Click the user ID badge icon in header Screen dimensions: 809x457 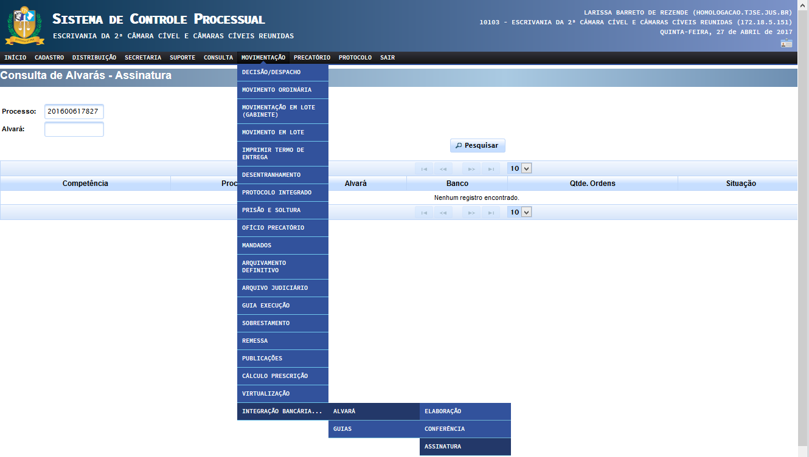786,43
